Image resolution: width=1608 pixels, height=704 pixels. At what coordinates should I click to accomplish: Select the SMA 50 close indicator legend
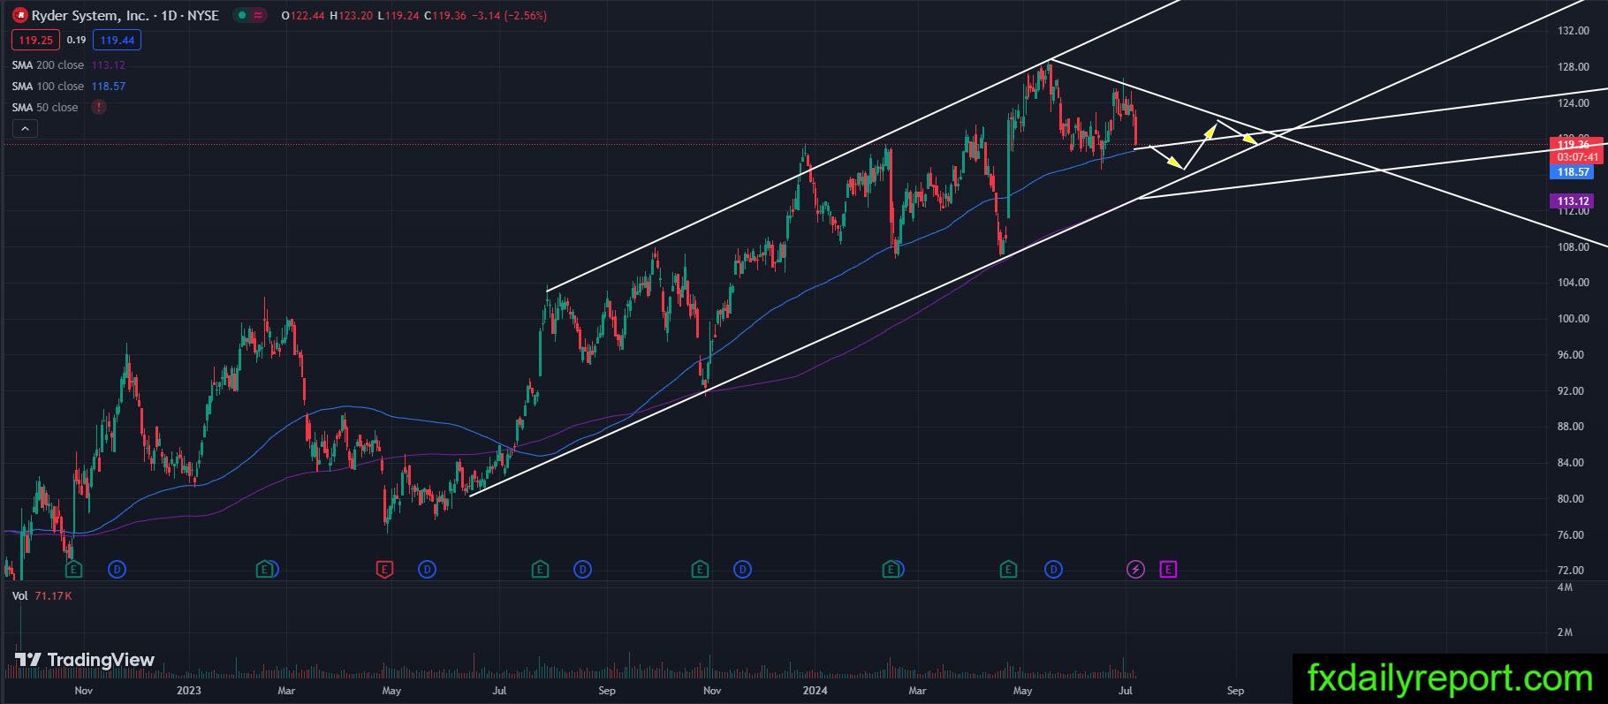[44, 108]
